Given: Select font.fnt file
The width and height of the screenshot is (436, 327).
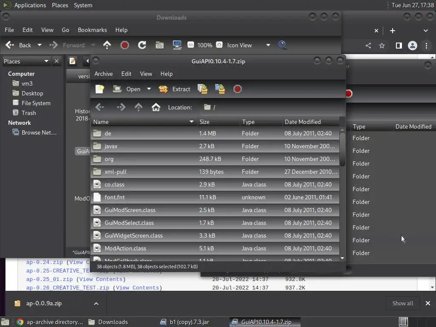Looking at the screenshot, I should [x=215, y=198].
